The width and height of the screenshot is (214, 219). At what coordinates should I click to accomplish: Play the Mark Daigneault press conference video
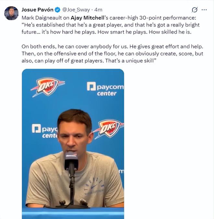[x=73, y=144]
